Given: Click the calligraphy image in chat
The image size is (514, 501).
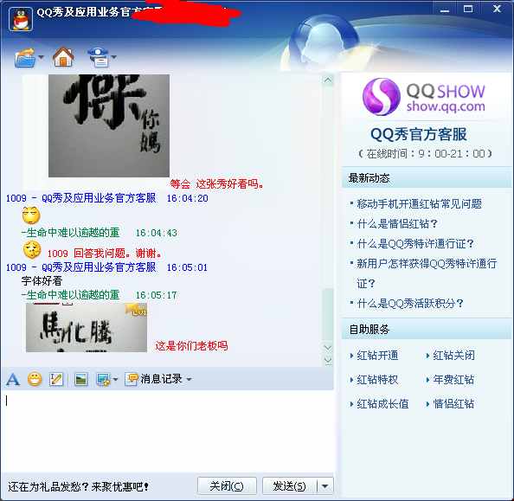Looking at the screenshot, I should (x=109, y=126).
